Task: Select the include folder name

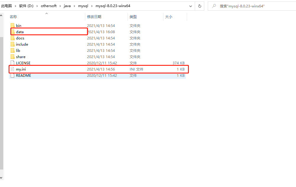Action: click(x=22, y=44)
